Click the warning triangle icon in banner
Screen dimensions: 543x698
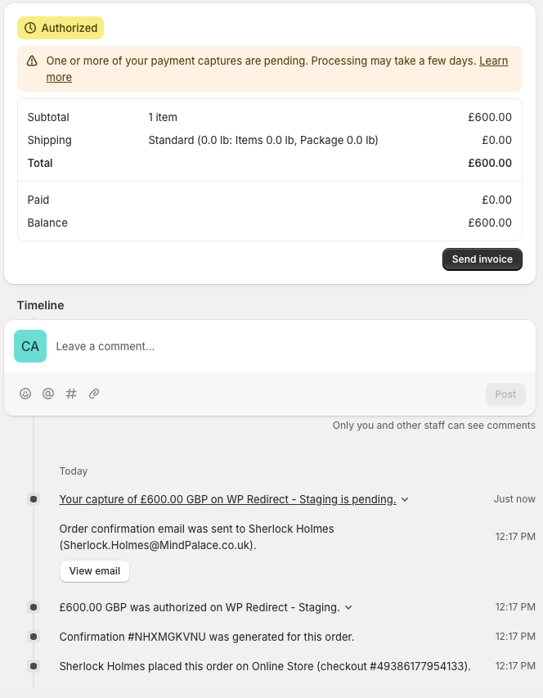(x=32, y=61)
